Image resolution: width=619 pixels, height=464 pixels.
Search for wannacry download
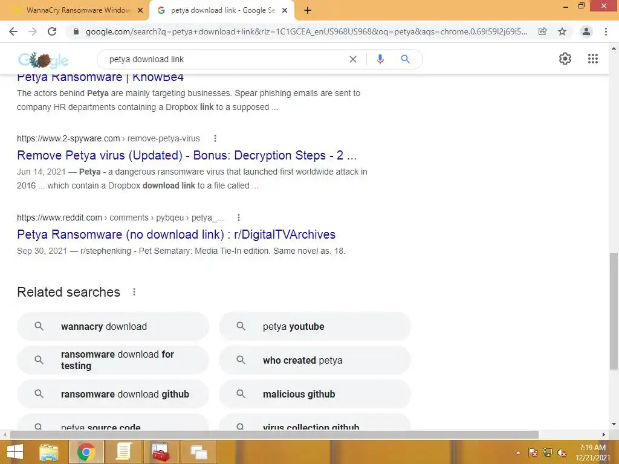tap(113, 326)
